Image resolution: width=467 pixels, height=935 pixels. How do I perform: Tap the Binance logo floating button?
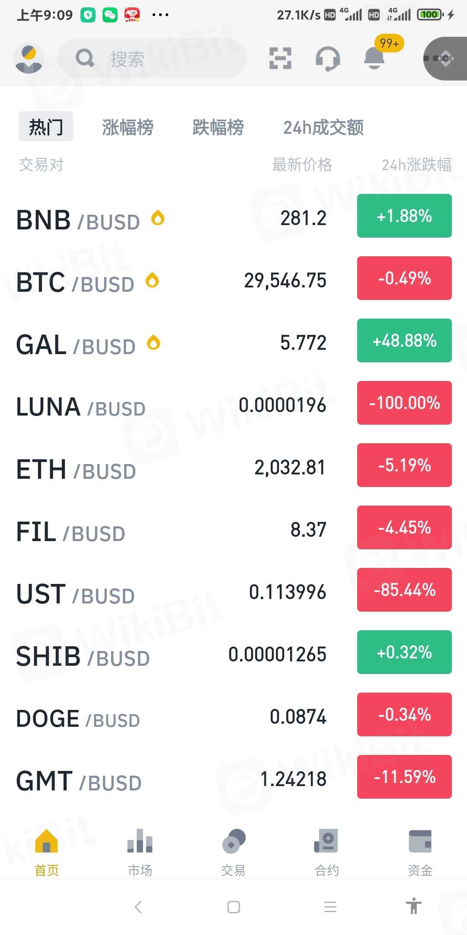click(x=445, y=58)
